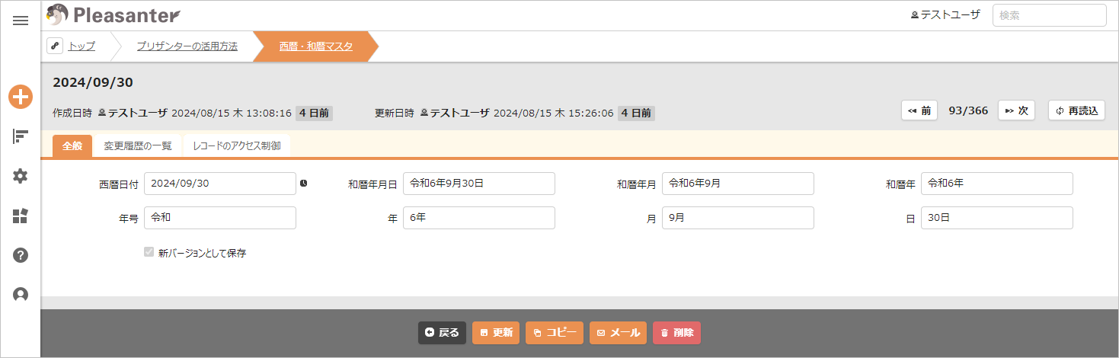The image size is (1119, 358).
Task: Click the 和暦年月日 input field
Action: [479, 184]
